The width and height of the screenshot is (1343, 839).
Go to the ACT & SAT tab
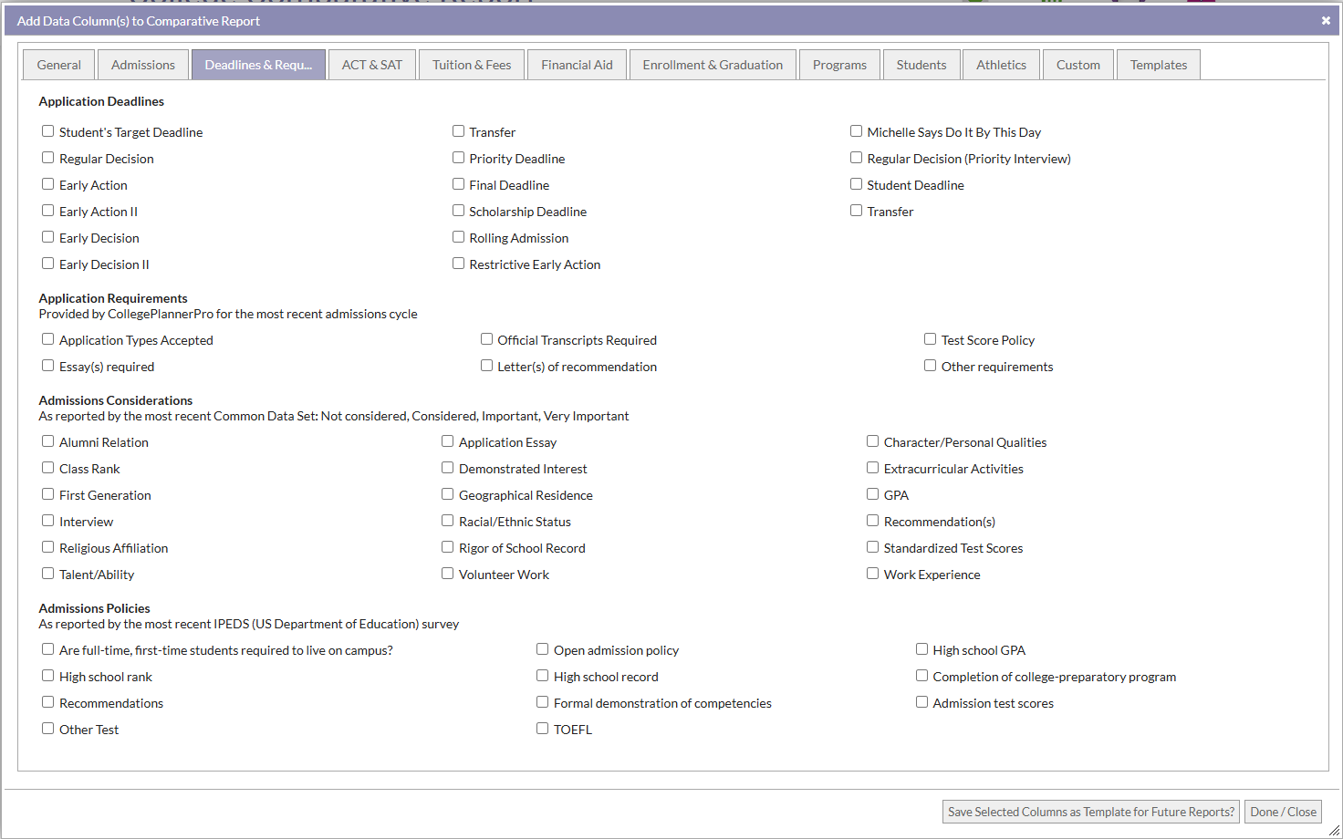[x=372, y=65]
